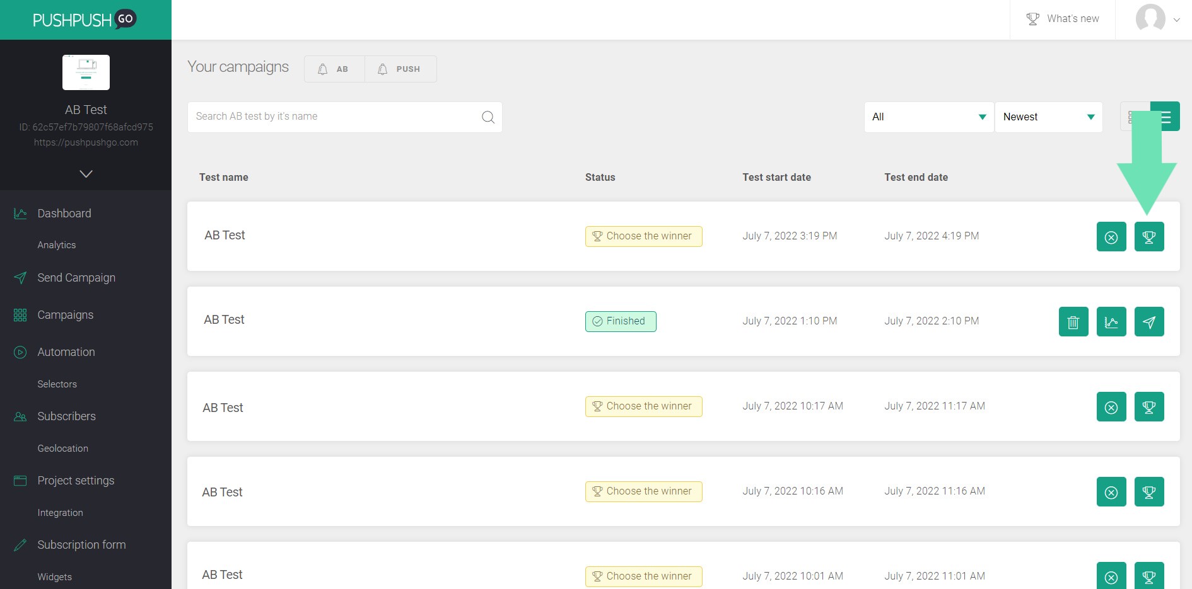Click the Test name column header
This screenshot has height=589, width=1192.
click(x=224, y=178)
